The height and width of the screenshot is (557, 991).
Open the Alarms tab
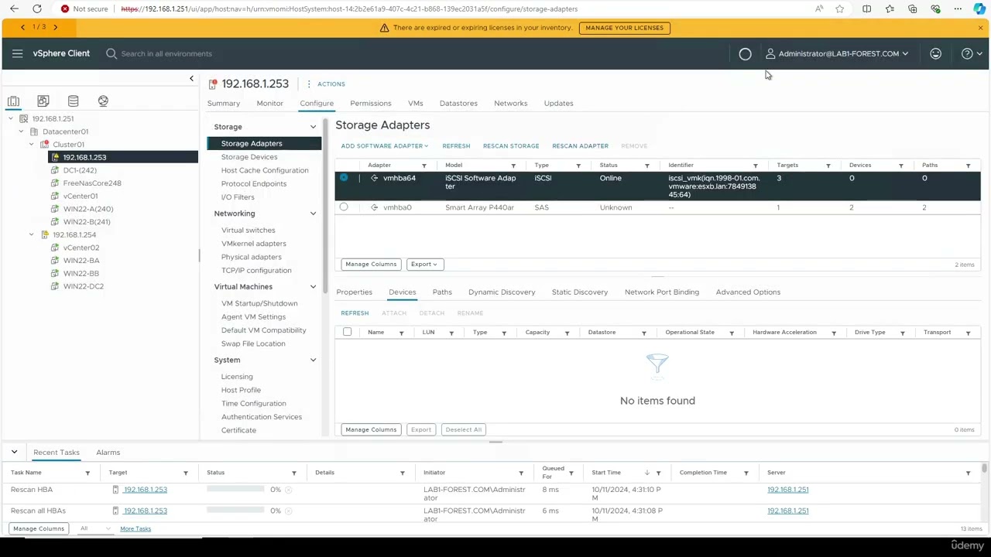pos(108,453)
